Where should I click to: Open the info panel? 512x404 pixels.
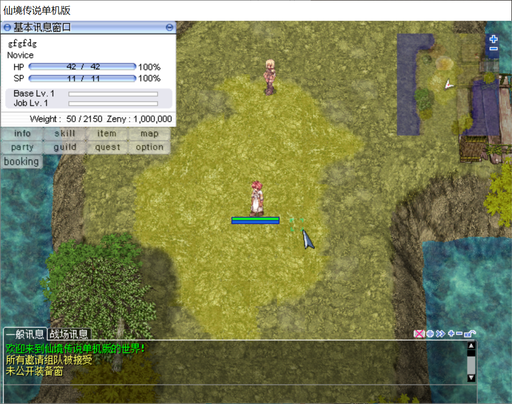click(22, 133)
